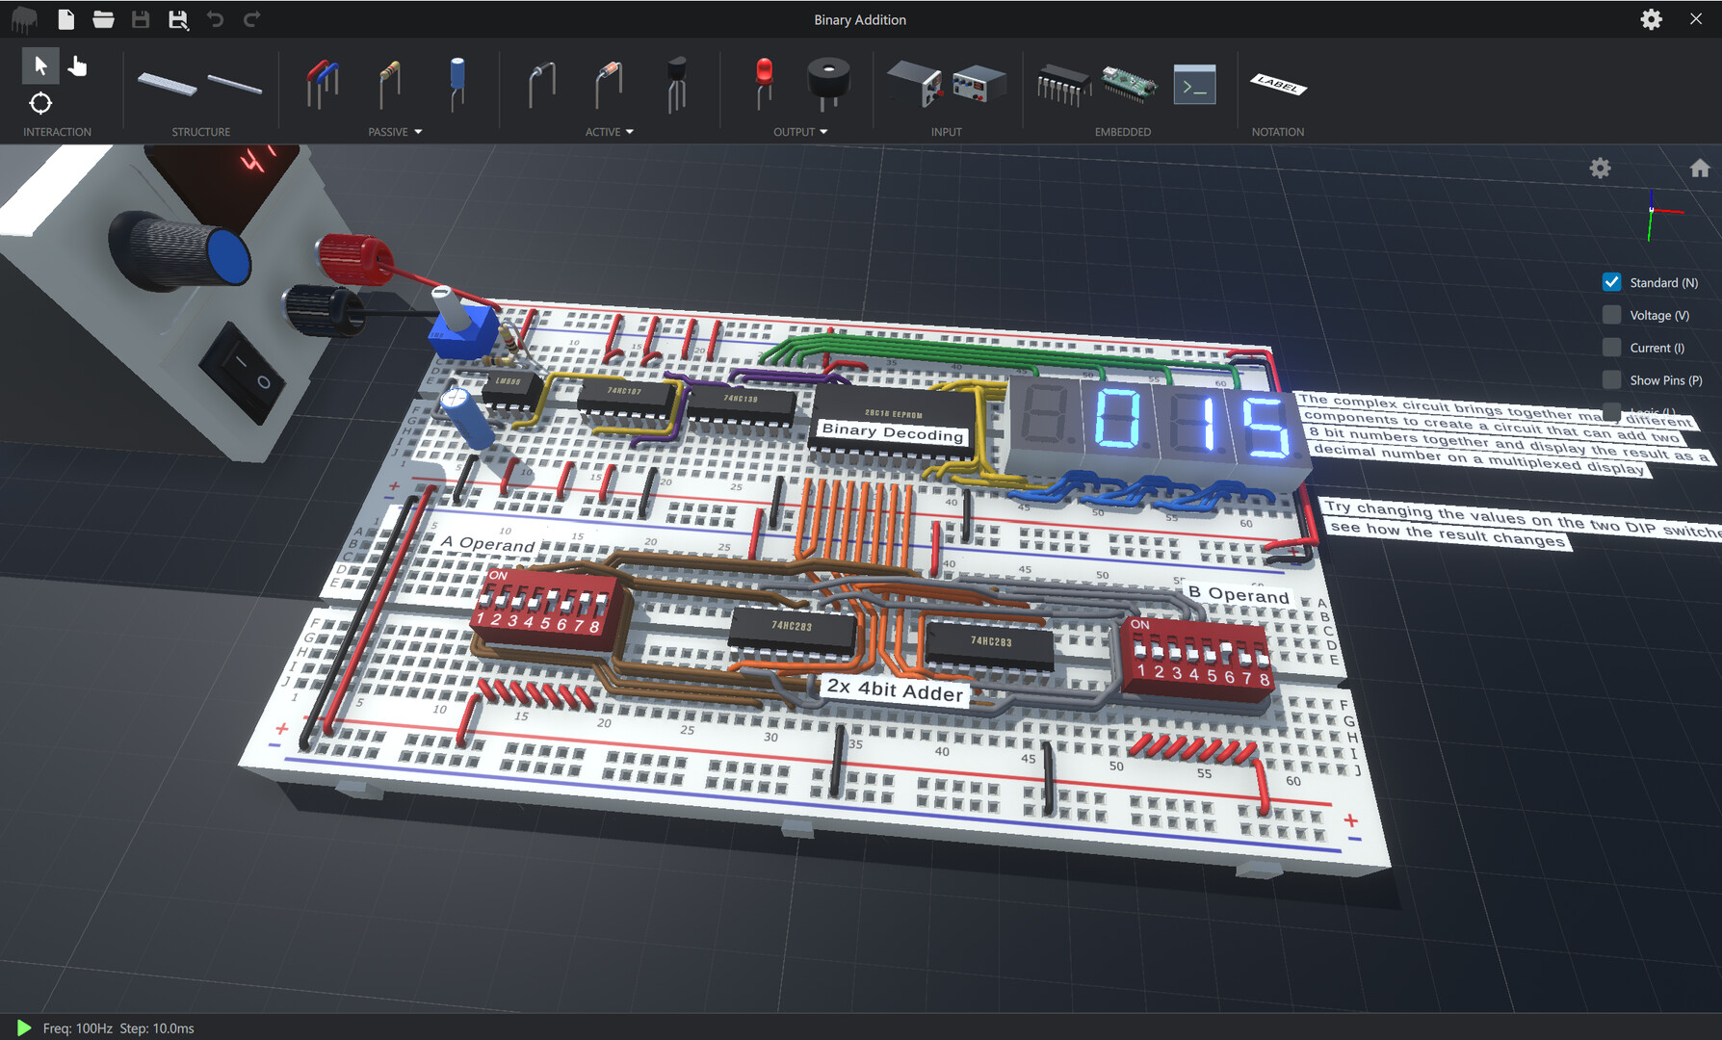Enable the Show Pins (P) option
Screen dimensions: 1722x1040
pyautogui.click(x=1611, y=379)
